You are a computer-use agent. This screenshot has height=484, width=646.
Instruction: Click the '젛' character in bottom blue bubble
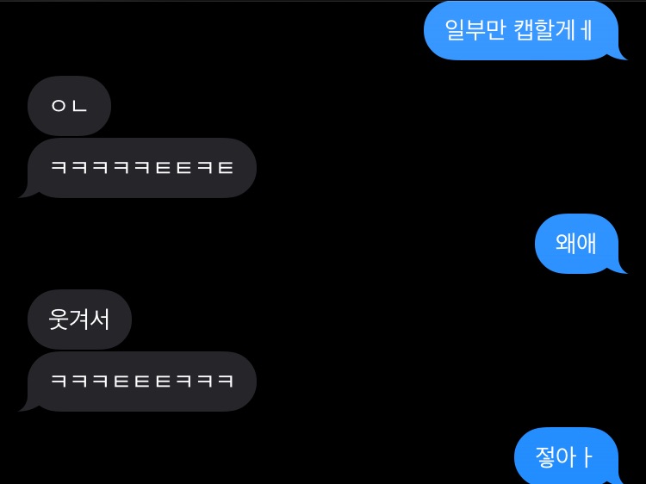point(545,456)
